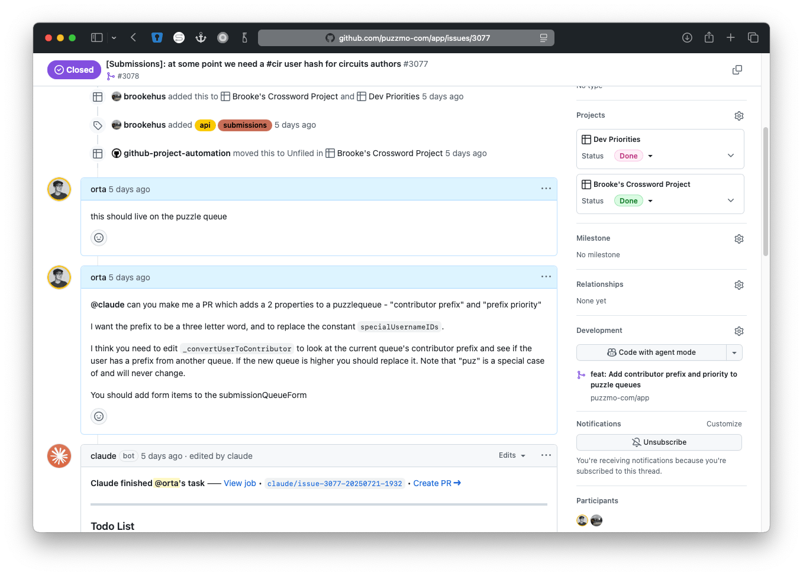Expand Code with agent mode options arrow

[734, 352]
